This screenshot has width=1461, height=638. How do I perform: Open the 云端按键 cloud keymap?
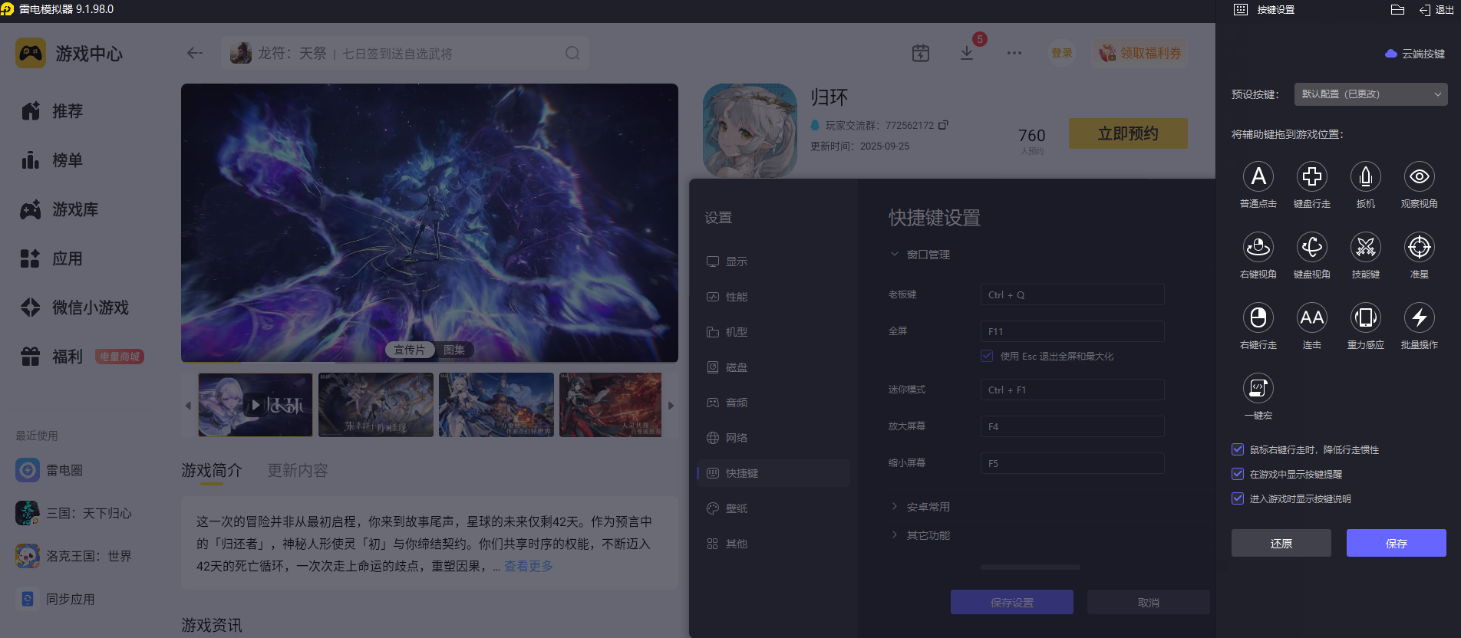(1415, 54)
